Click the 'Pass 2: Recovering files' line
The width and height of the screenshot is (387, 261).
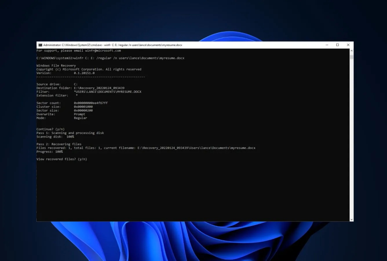point(59,144)
